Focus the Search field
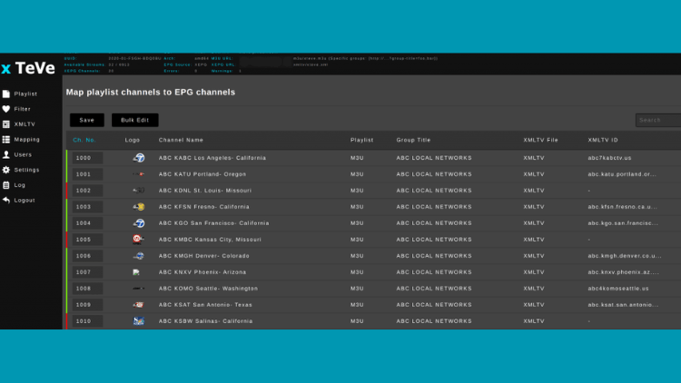The width and height of the screenshot is (681, 383). 658,121
